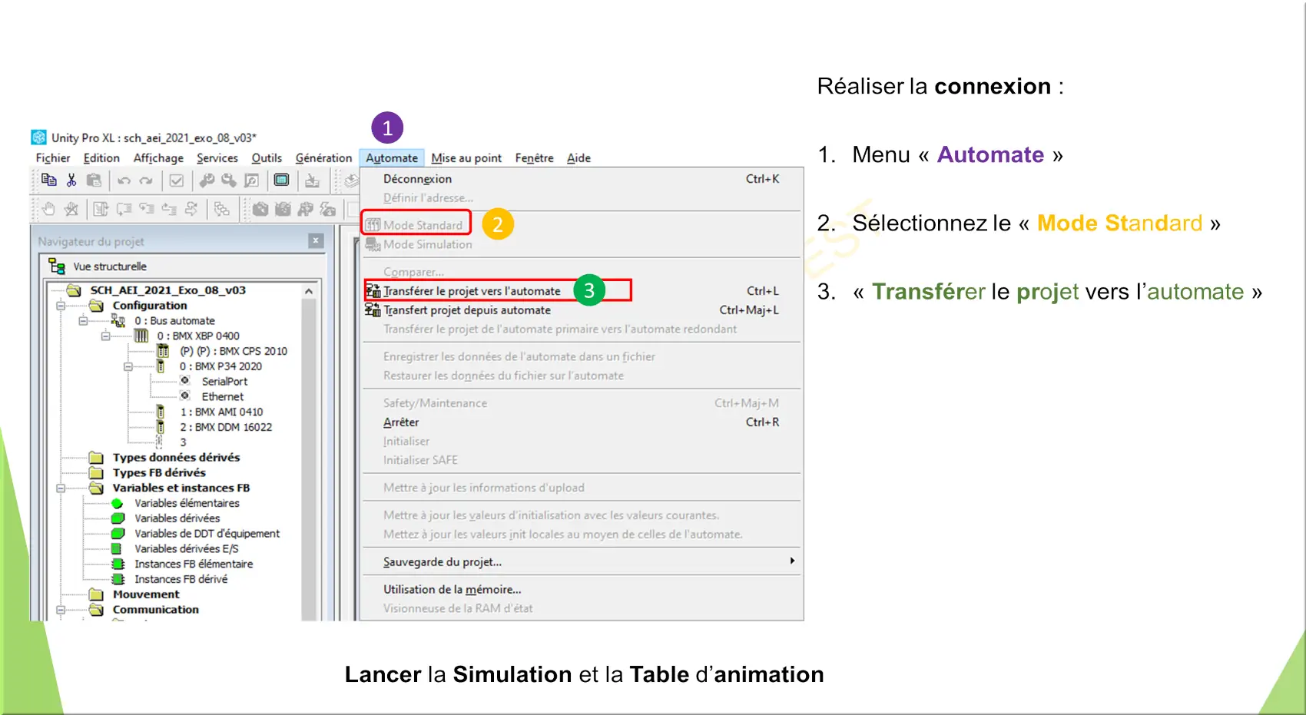Click the Undo arrow icon
The height and width of the screenshot is (715, 1306).
pos(124,180)
